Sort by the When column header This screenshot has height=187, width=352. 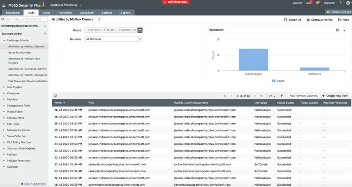tap(60, 103)
